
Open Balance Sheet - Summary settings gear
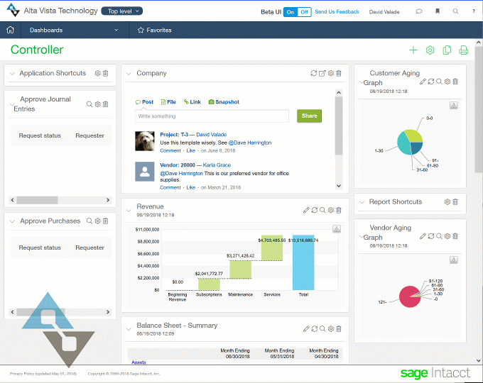pyautogui.click(x=331, y=329)
